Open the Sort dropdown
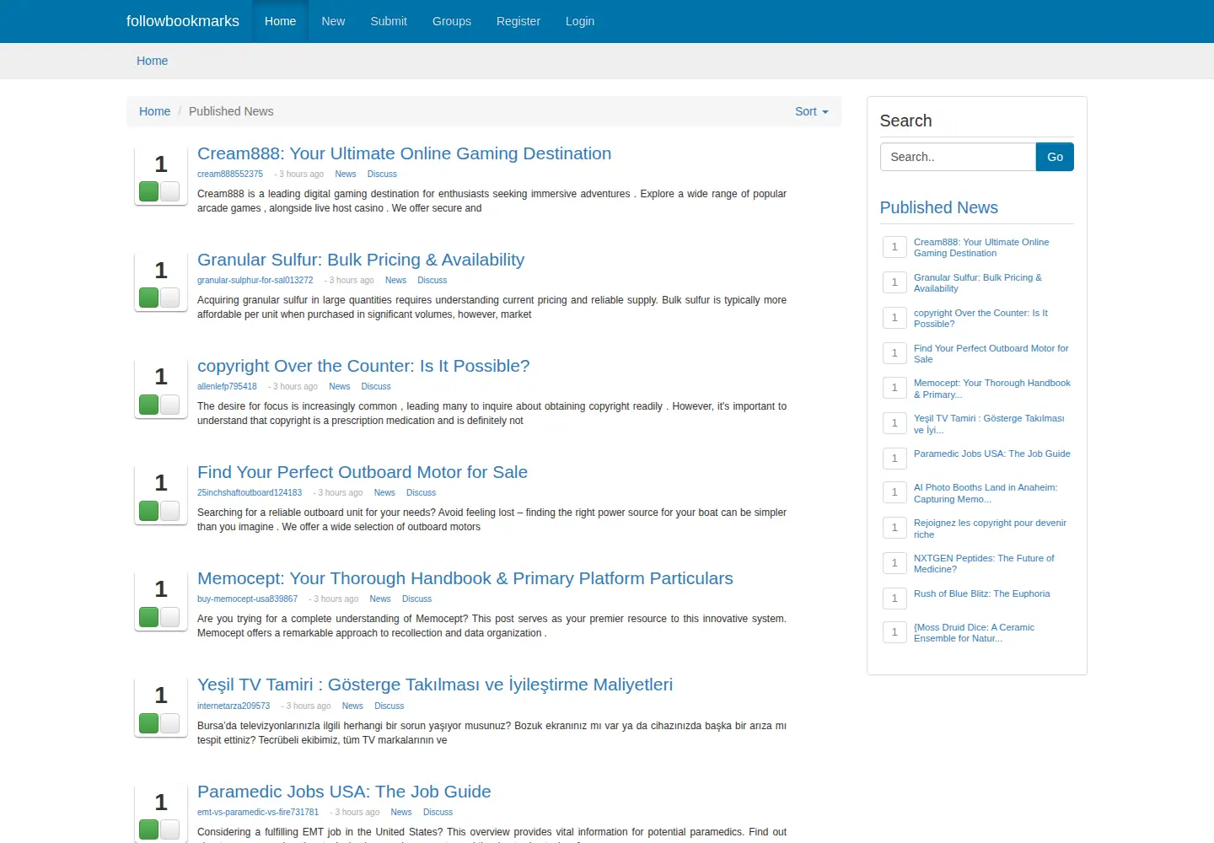The width and height of the screenshot is (1214, 843). pos(812,111)
